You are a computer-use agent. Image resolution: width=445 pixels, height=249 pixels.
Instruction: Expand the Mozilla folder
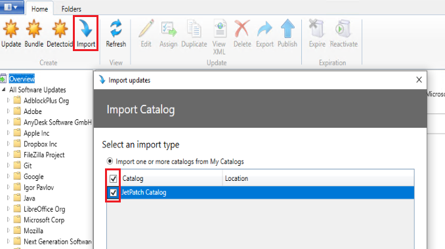pos(9,231)
